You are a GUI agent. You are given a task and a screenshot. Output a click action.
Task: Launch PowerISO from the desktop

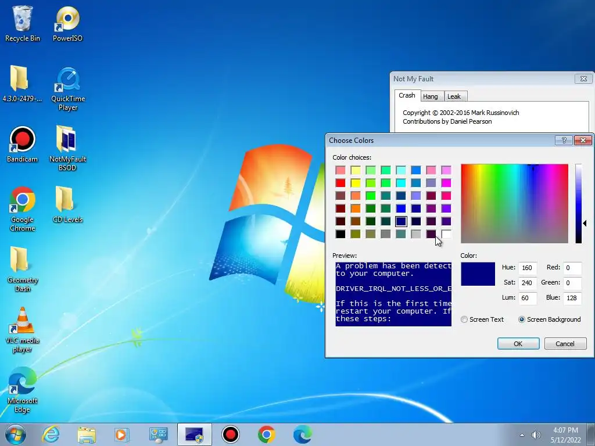67,23
